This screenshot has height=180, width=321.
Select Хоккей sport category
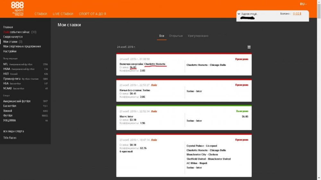click(x=25, y=111)
